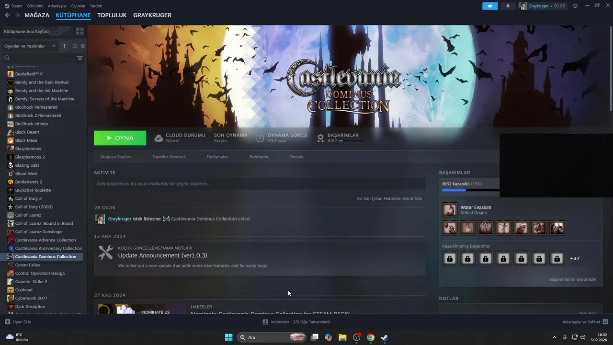Enter Big Picture mode monitor icon

click(x=575, y=6)
